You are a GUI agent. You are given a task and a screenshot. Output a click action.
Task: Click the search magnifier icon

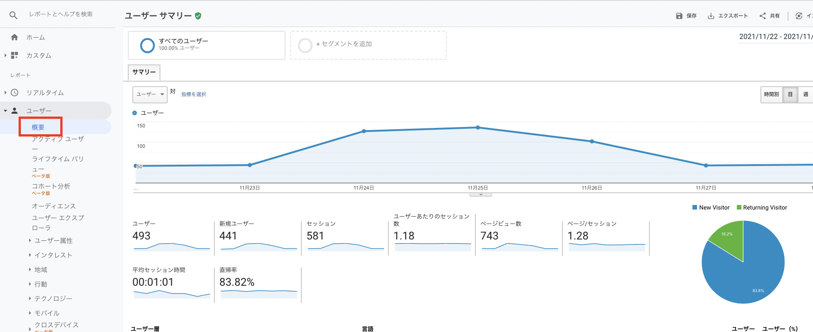14,15
